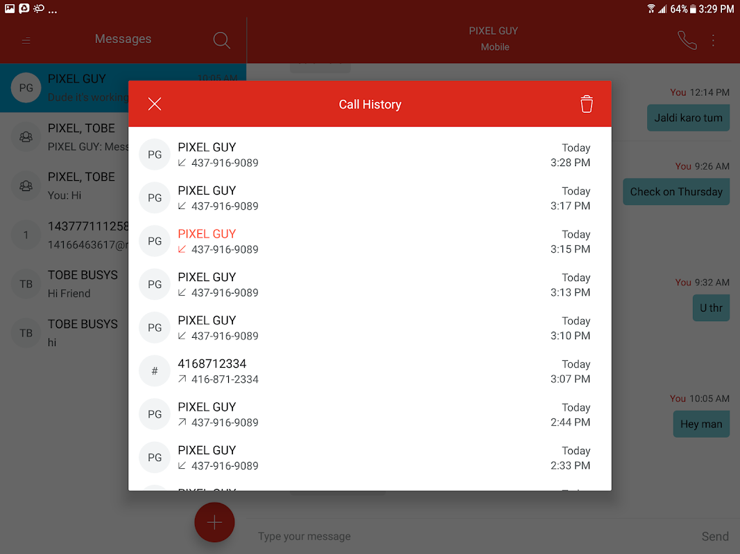Tap phone number 437-916-9089 on 3:17 PM call
Viewport: 740px width, 554px height.
click(x=225, y=206)
